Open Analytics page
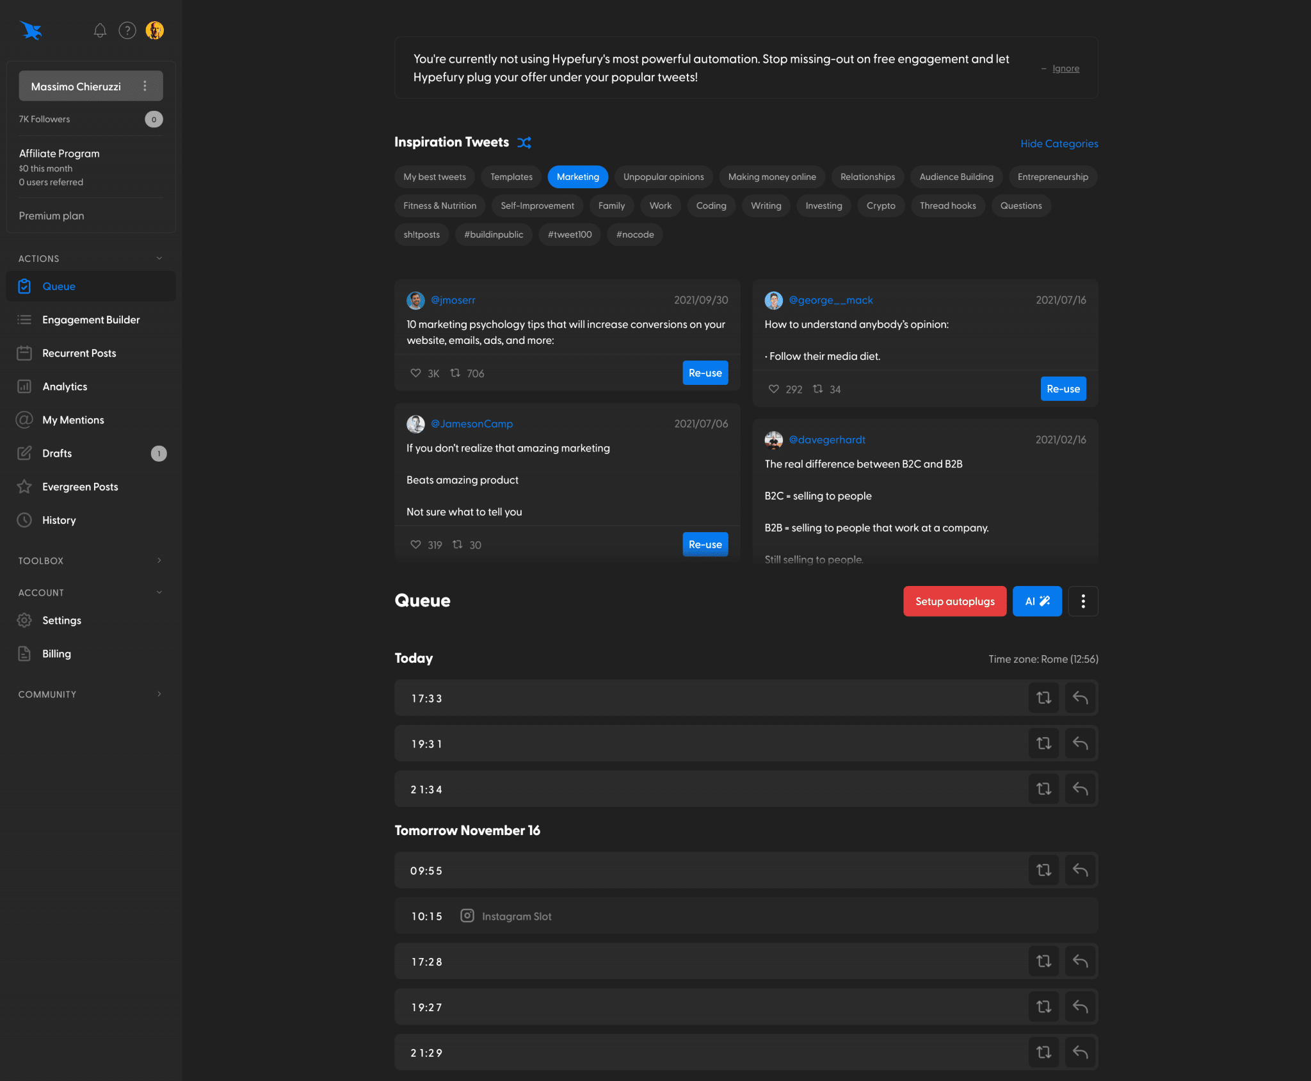Image resolution: width=1311 pixels, height=1081 pixels. click(91, 386)
